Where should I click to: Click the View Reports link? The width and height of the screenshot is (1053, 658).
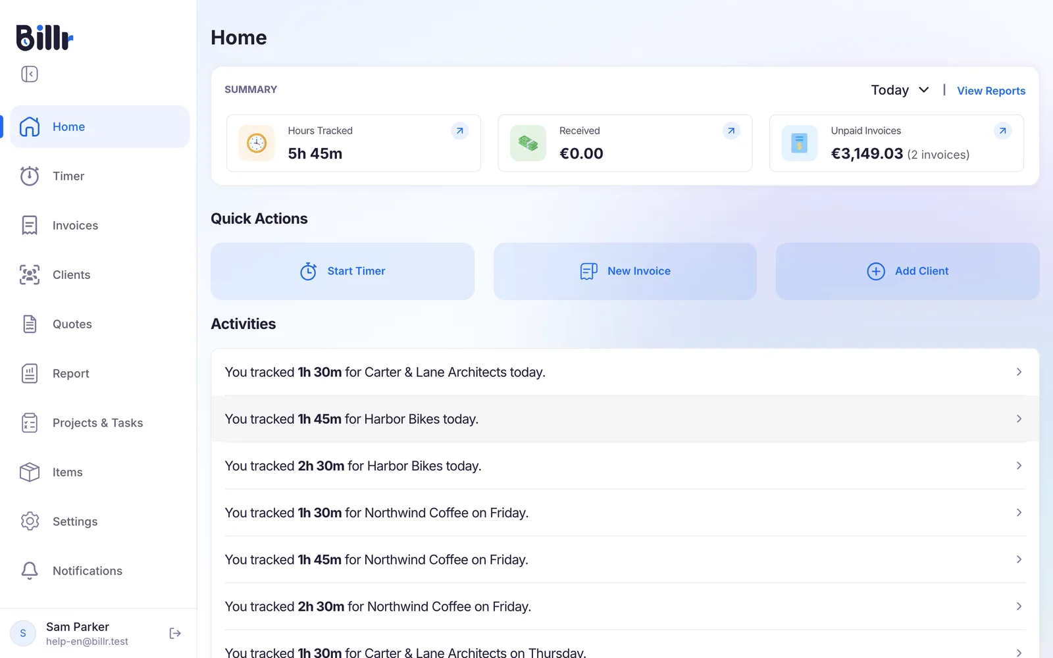click(x=991, y=91)
